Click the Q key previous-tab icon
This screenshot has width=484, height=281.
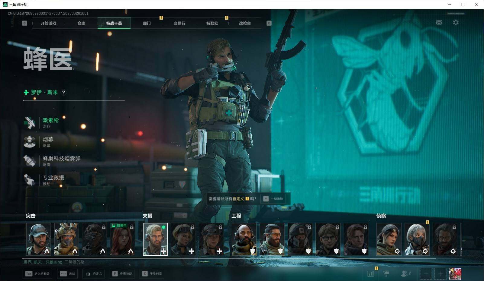point(24,23)
